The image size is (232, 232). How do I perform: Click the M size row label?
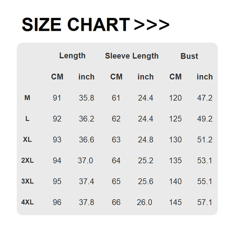click(x=27, y=98)
